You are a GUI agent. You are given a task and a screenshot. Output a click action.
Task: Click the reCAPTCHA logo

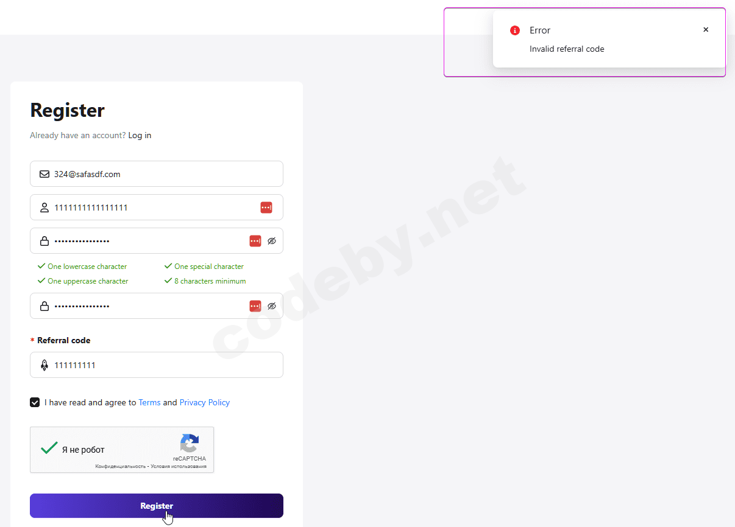point(190,444)
